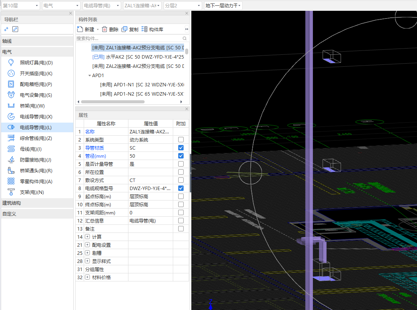The height and width of the screenshot is (310, 417).
Task: Select 照明灯具(电)(D) lamp icon
Action: [x=11, y=62]
